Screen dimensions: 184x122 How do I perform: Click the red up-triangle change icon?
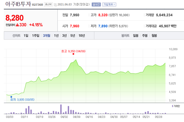[17, 25]
